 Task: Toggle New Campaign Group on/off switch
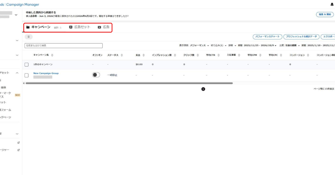pyautogui.click(x=96, y=75)
